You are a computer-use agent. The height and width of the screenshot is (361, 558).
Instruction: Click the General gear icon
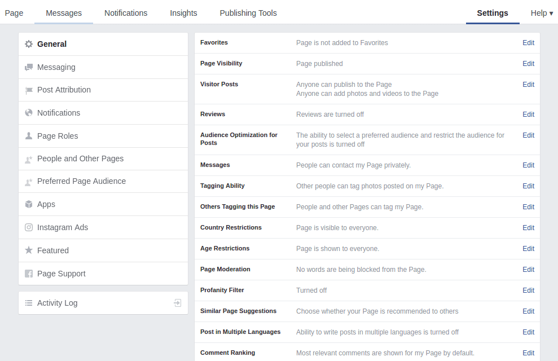[29, 44]
